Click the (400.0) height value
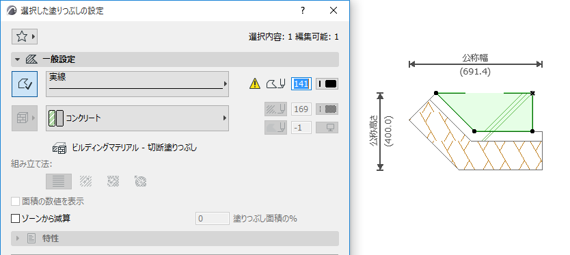The image size is (570, 255). (x=388, y=131)
